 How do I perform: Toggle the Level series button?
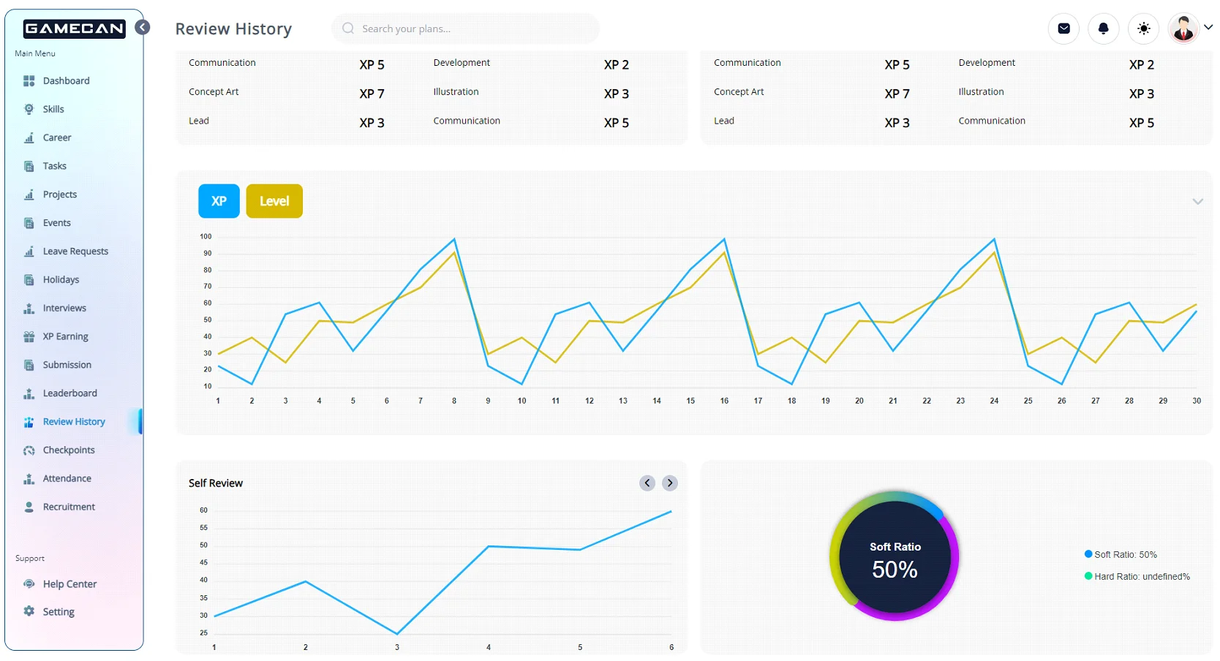(274, 201)
